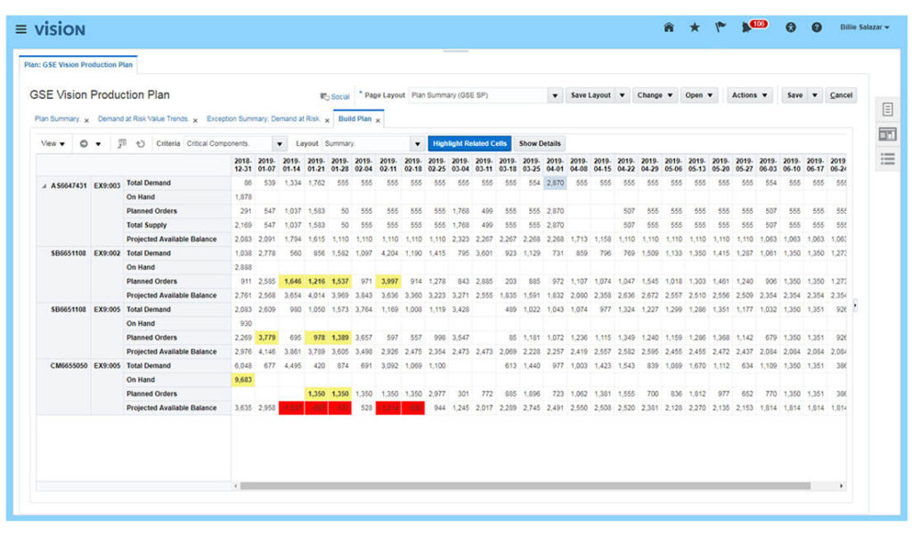Click the Save Layout button
This screenshot has height=535, width=912.
(x=590, y=95)
